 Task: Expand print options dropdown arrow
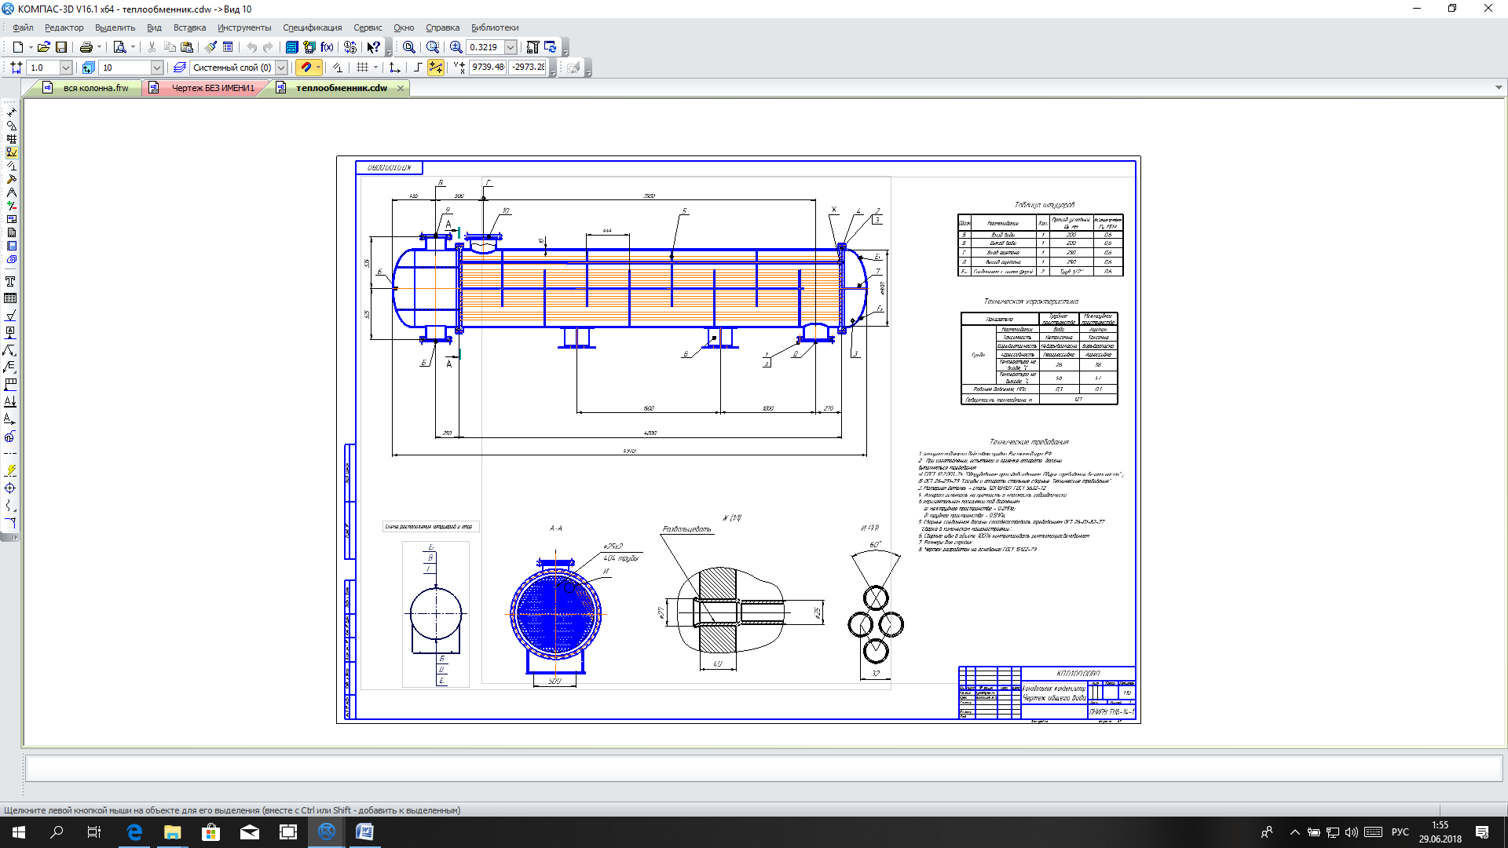99,47
